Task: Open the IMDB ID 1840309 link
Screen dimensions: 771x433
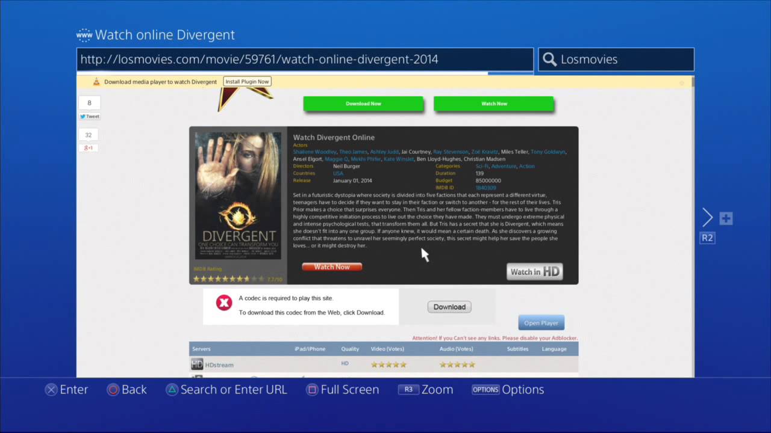Action: click(x=485, y=188)
